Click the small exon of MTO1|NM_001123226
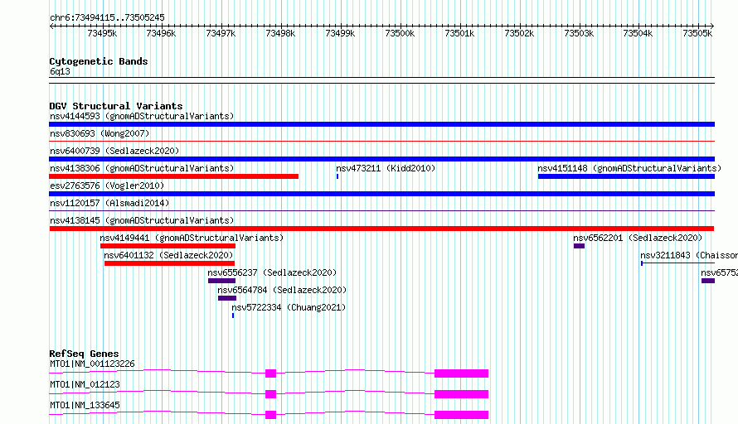This screenshot has width=738, height=424. click(270, 373)
